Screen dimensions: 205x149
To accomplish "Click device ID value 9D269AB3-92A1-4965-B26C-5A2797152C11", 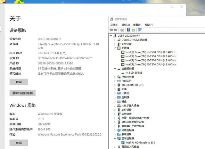I will [x=65, y=58].
